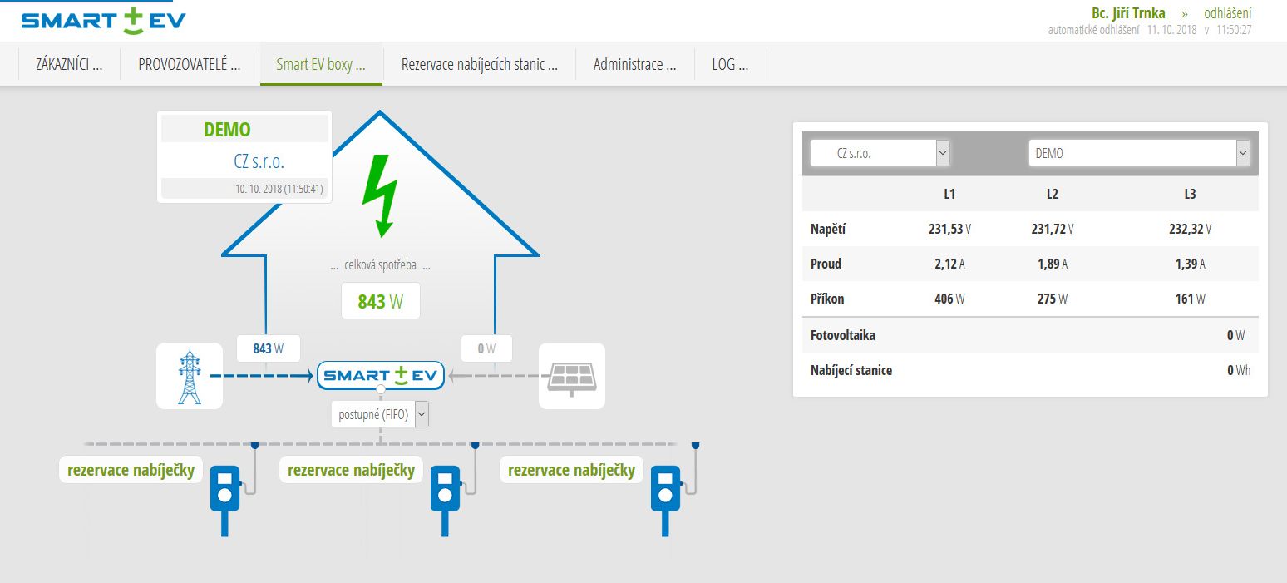Click the odhlášení logout link

1227,13
